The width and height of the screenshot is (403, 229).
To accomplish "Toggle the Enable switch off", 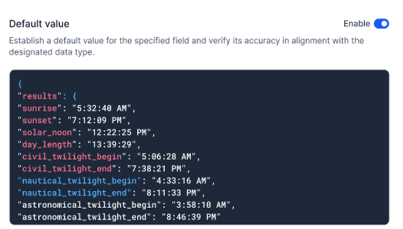I will pos(382,24).
